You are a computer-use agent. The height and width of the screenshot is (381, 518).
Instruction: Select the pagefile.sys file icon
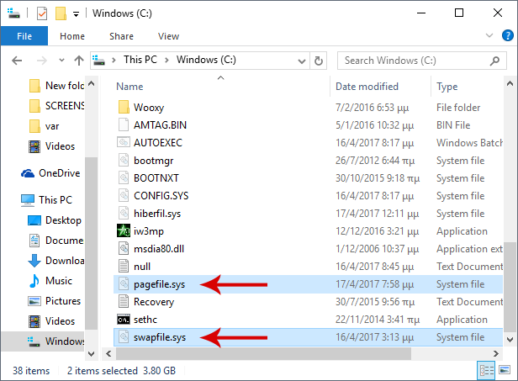[124, 283]
